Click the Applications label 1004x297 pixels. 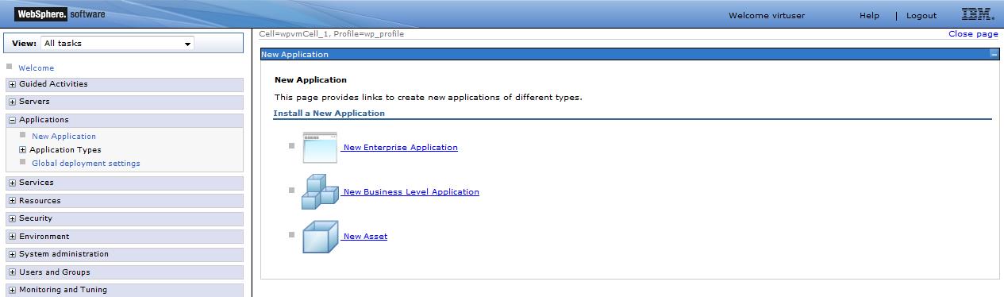tap(44, 120)
